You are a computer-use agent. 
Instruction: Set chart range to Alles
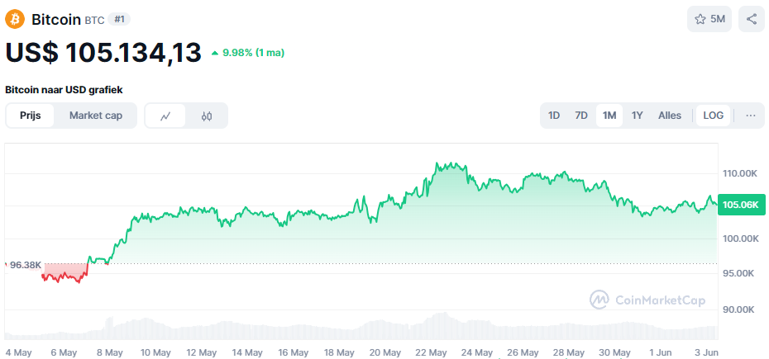670,116
